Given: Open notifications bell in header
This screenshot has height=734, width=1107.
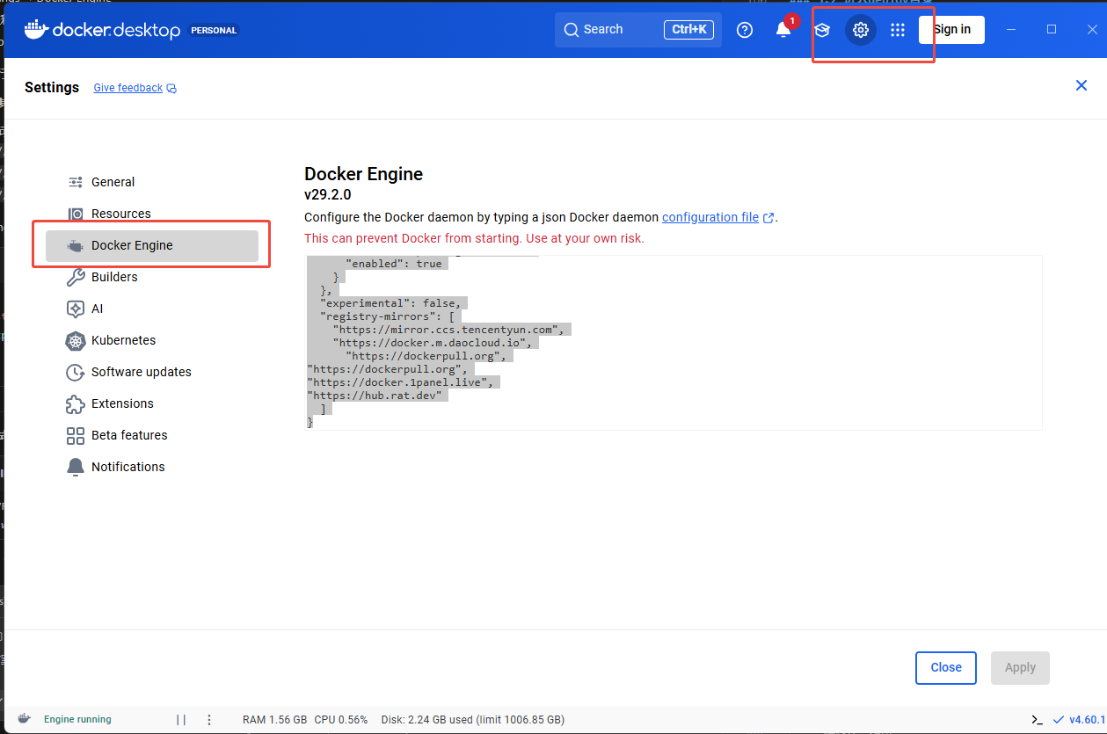Looking at the screenshot, I should (783, 30).
